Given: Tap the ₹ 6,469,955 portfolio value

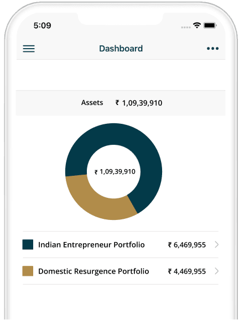Looking at the screenshot, I should [x=186, y=245].
